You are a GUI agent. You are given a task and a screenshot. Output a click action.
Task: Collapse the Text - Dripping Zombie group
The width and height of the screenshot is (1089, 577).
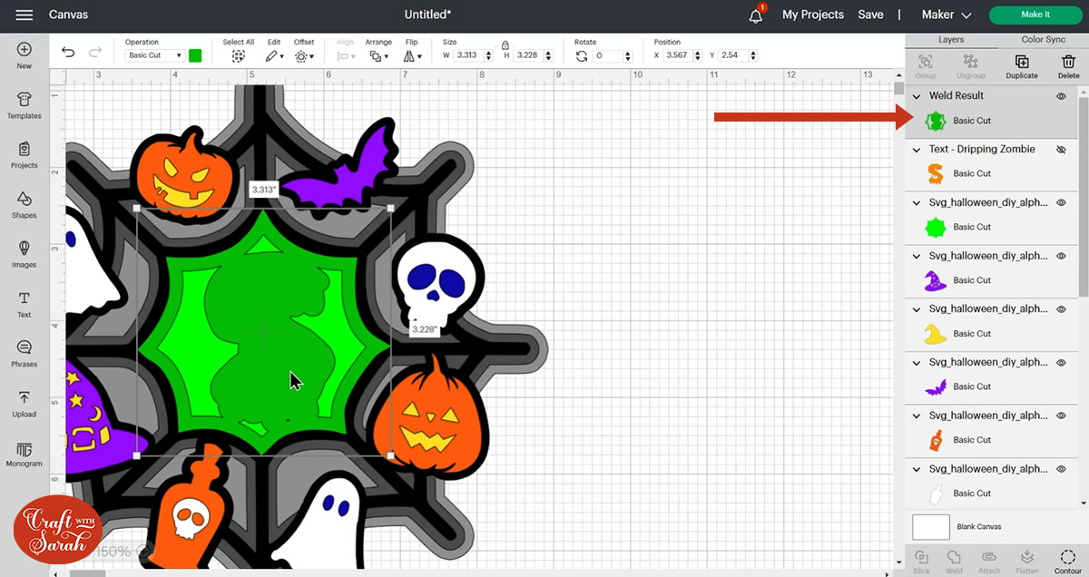click(x=917, y=150)
